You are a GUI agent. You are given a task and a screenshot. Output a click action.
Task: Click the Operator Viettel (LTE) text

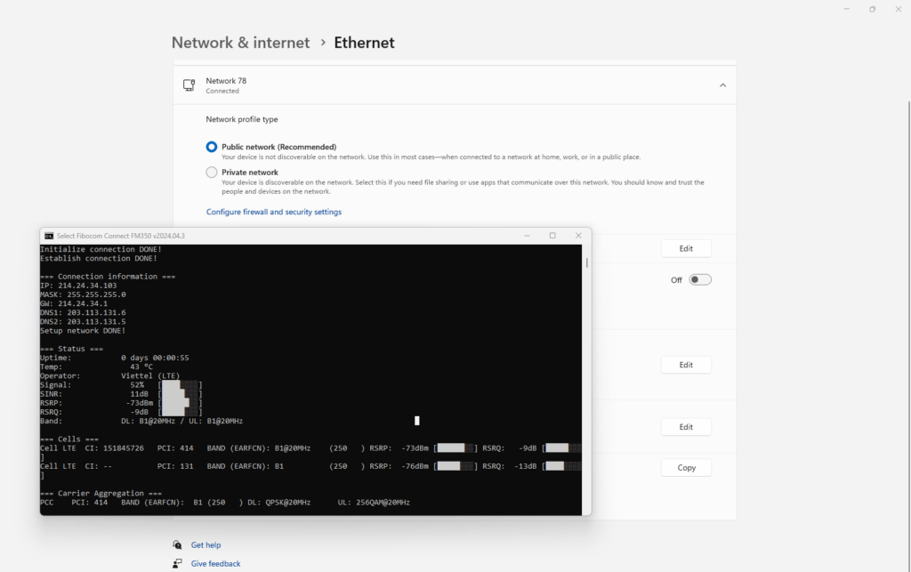point(150,375)
